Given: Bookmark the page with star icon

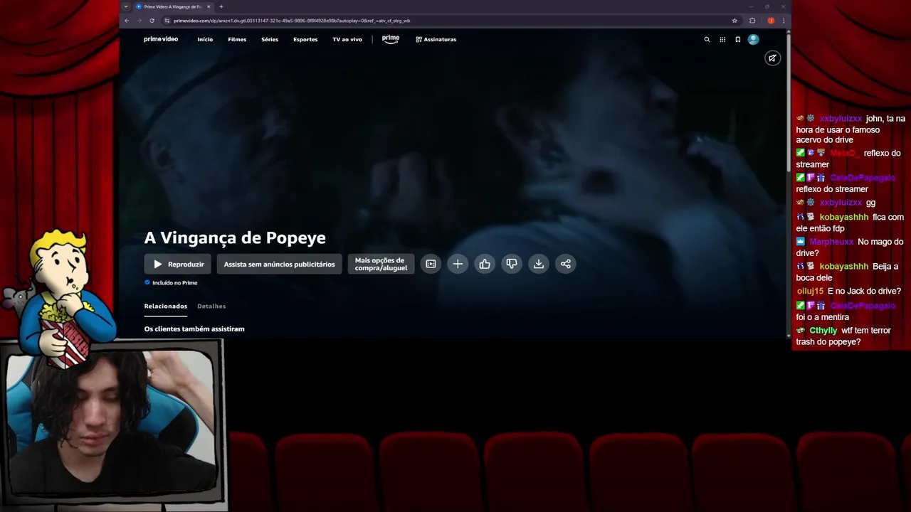Looking at the screenshot, I should tap(734, 21).
